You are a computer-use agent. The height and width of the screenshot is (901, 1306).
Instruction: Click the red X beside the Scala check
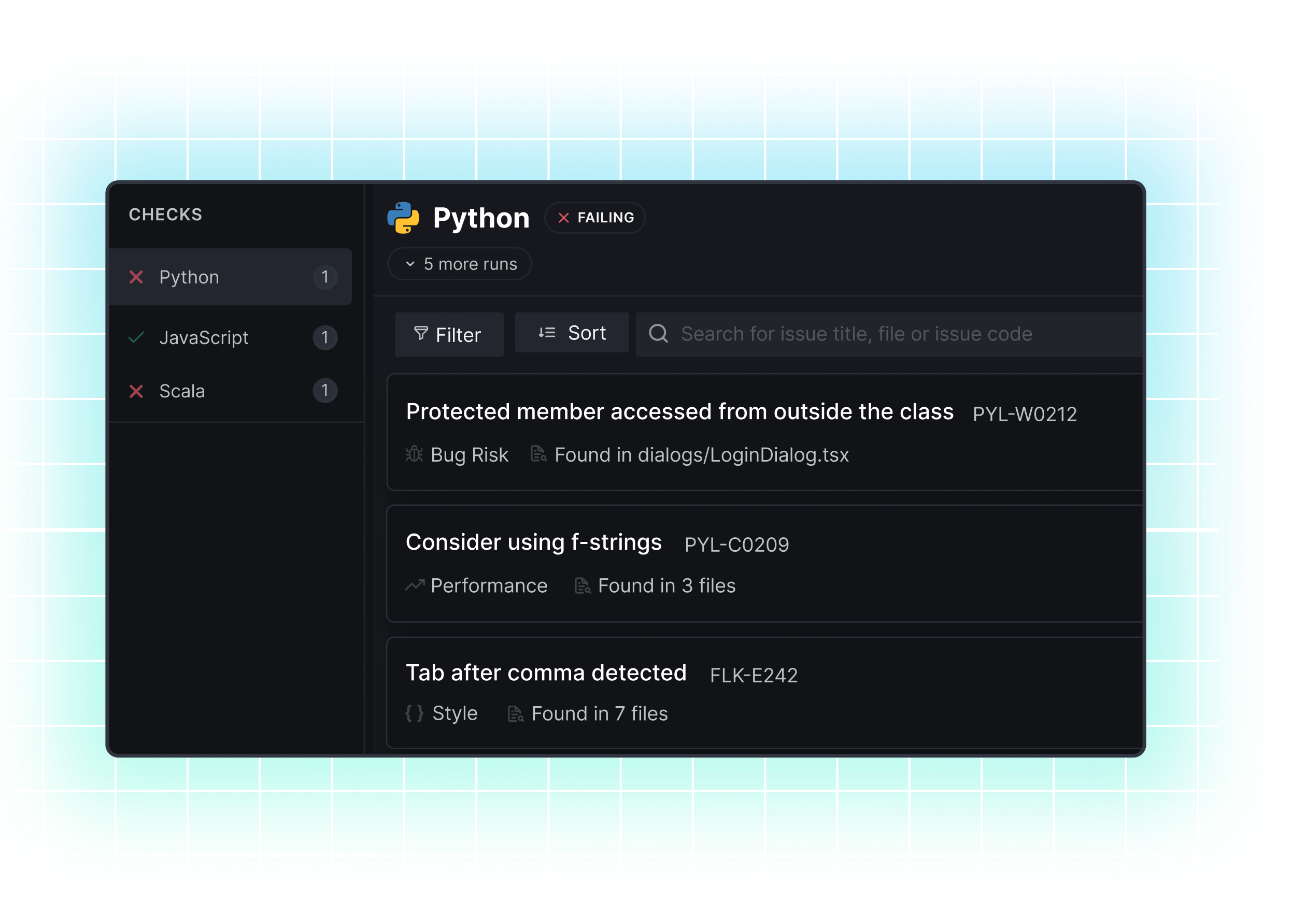click(135, 390)
